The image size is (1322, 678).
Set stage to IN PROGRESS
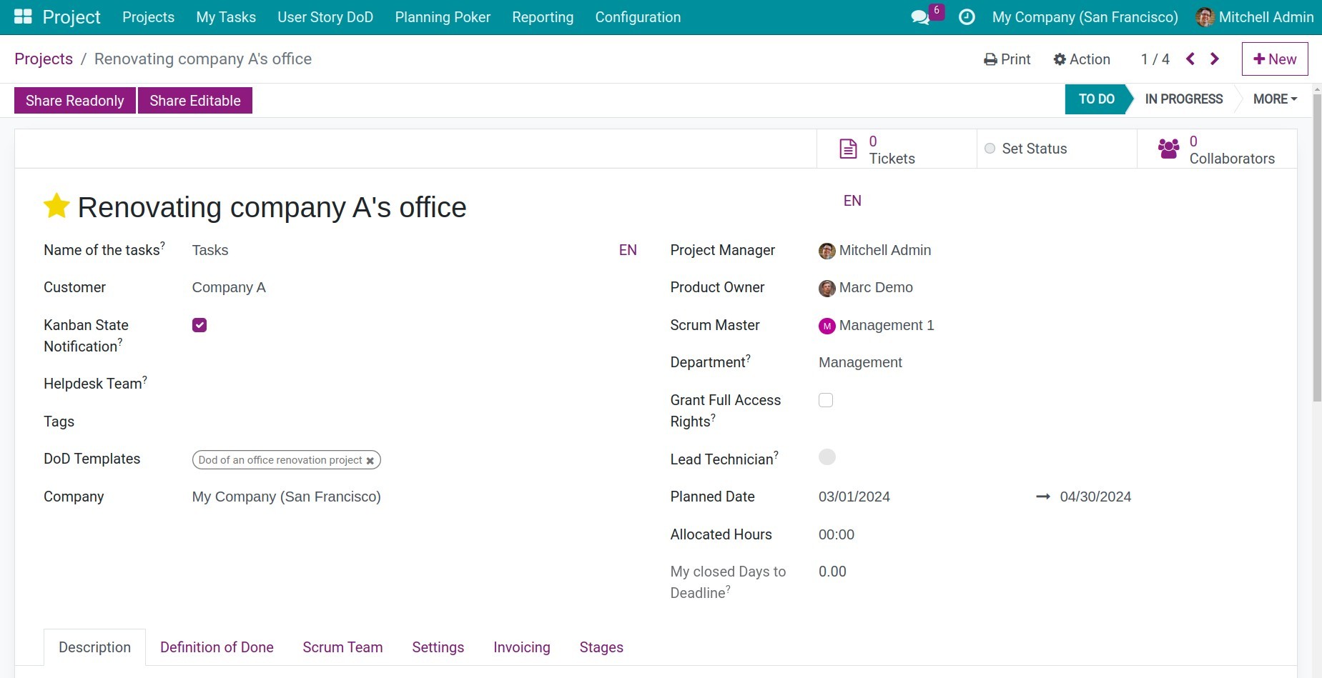click(1184, 99)
